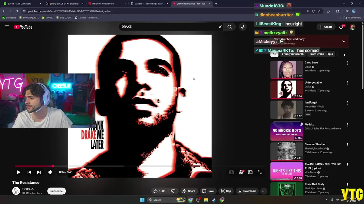Open options for Circo Loco
This screenshot has height=204, width=364.
coord(347,63)
